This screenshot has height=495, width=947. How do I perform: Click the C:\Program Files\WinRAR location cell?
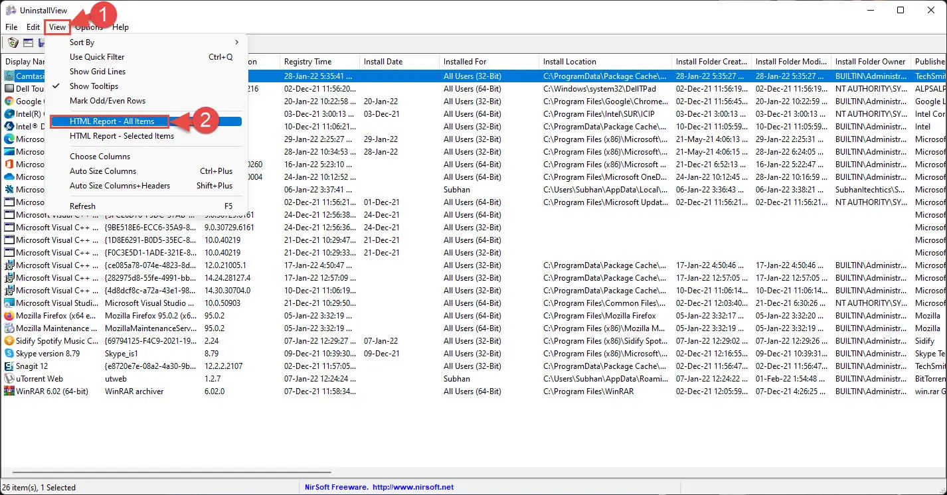[588, 391]
